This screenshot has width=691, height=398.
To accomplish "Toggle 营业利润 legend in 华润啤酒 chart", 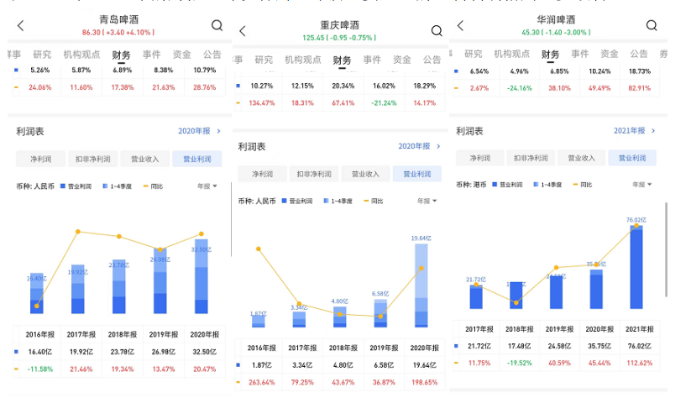I will [x=507, y=185].
